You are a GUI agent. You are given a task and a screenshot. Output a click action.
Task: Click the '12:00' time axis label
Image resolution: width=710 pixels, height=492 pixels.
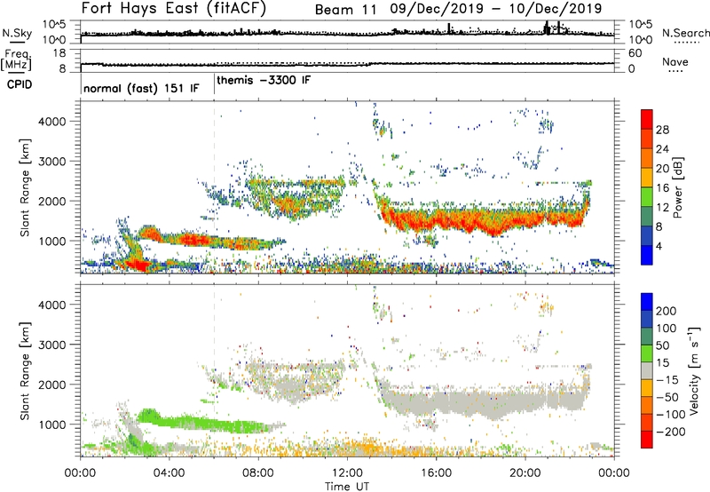(347, 473)
